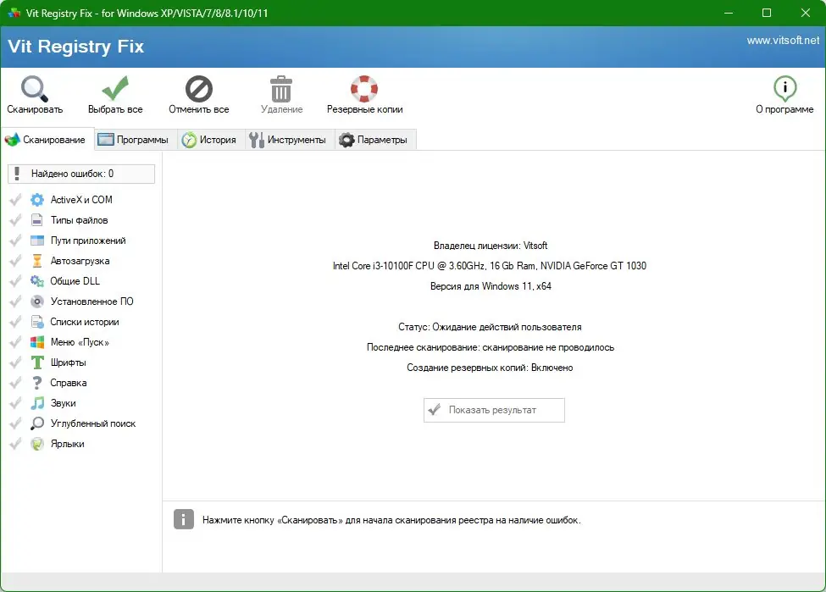Click the Автозагрузка hourglass icon
The width and height of the screenshot is (826, 592).
point(36,260)
